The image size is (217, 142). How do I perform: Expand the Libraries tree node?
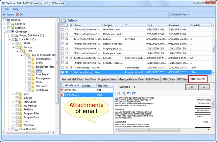coord(5,24)
